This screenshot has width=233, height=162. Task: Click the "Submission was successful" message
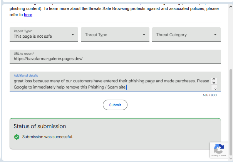47,137
